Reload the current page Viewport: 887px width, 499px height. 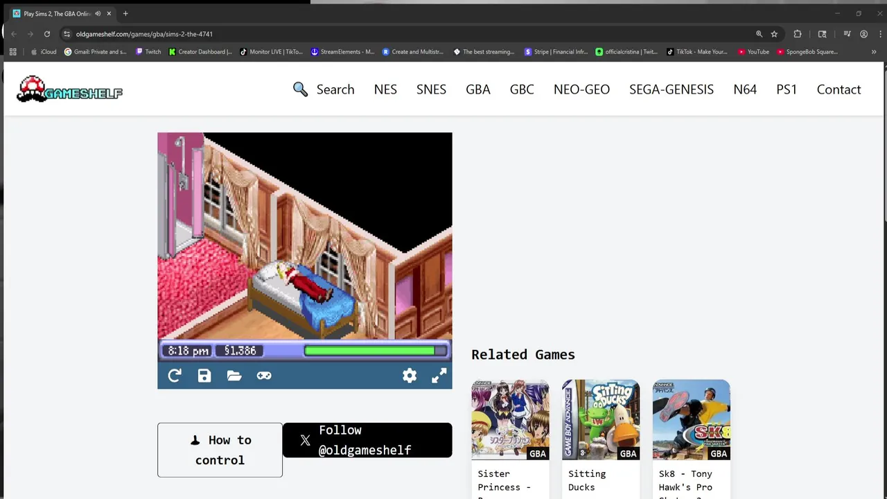coord(47,34)
